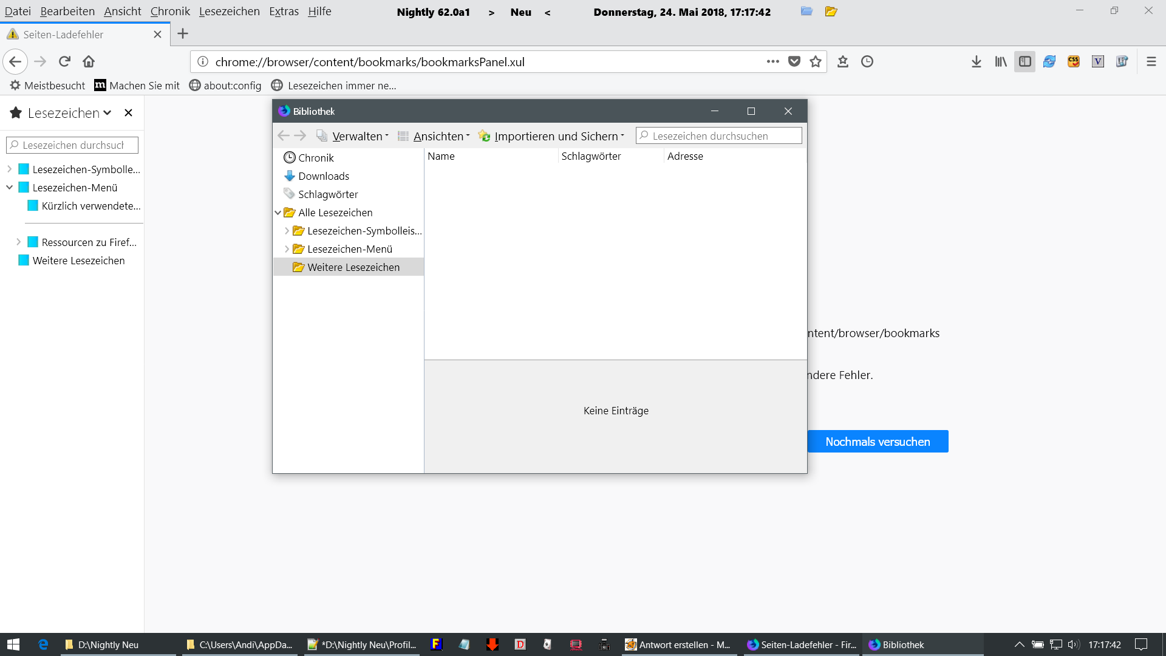Open about:config bookmark link

click(x=232, y=86)
